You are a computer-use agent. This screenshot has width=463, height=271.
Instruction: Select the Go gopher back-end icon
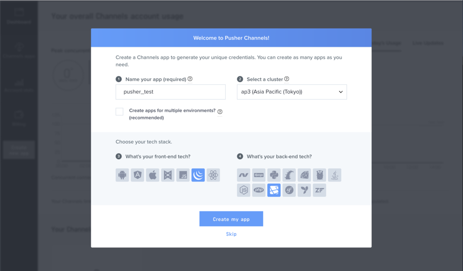(x=320, y=175)
